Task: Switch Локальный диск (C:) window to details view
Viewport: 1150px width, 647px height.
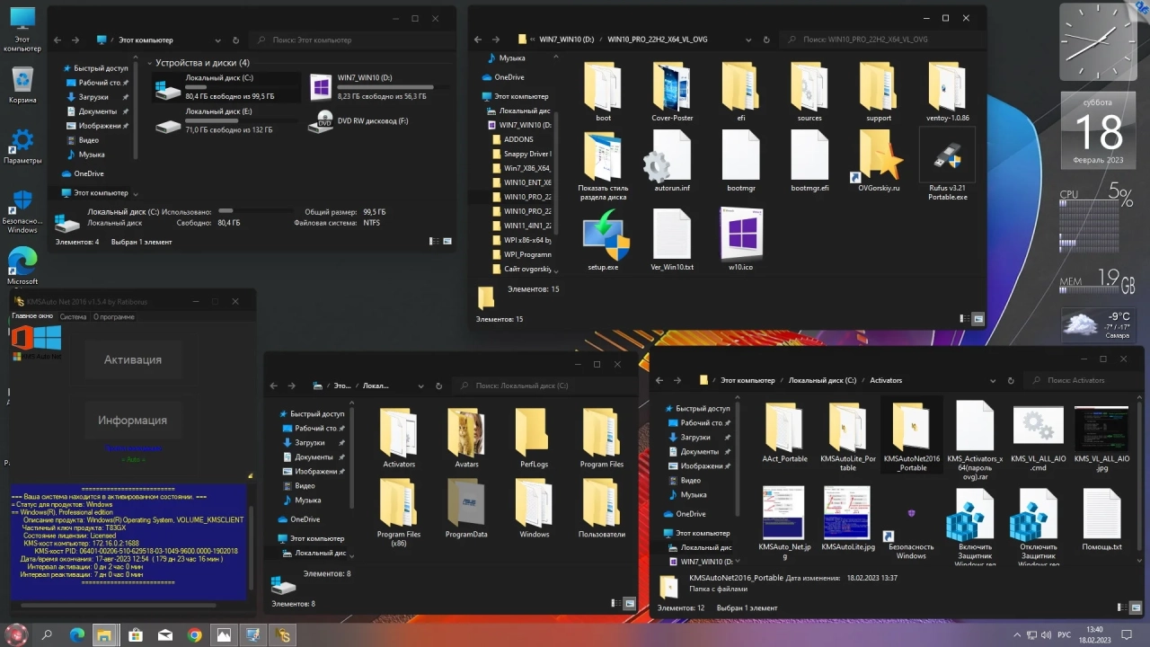Action: [617, 604]
